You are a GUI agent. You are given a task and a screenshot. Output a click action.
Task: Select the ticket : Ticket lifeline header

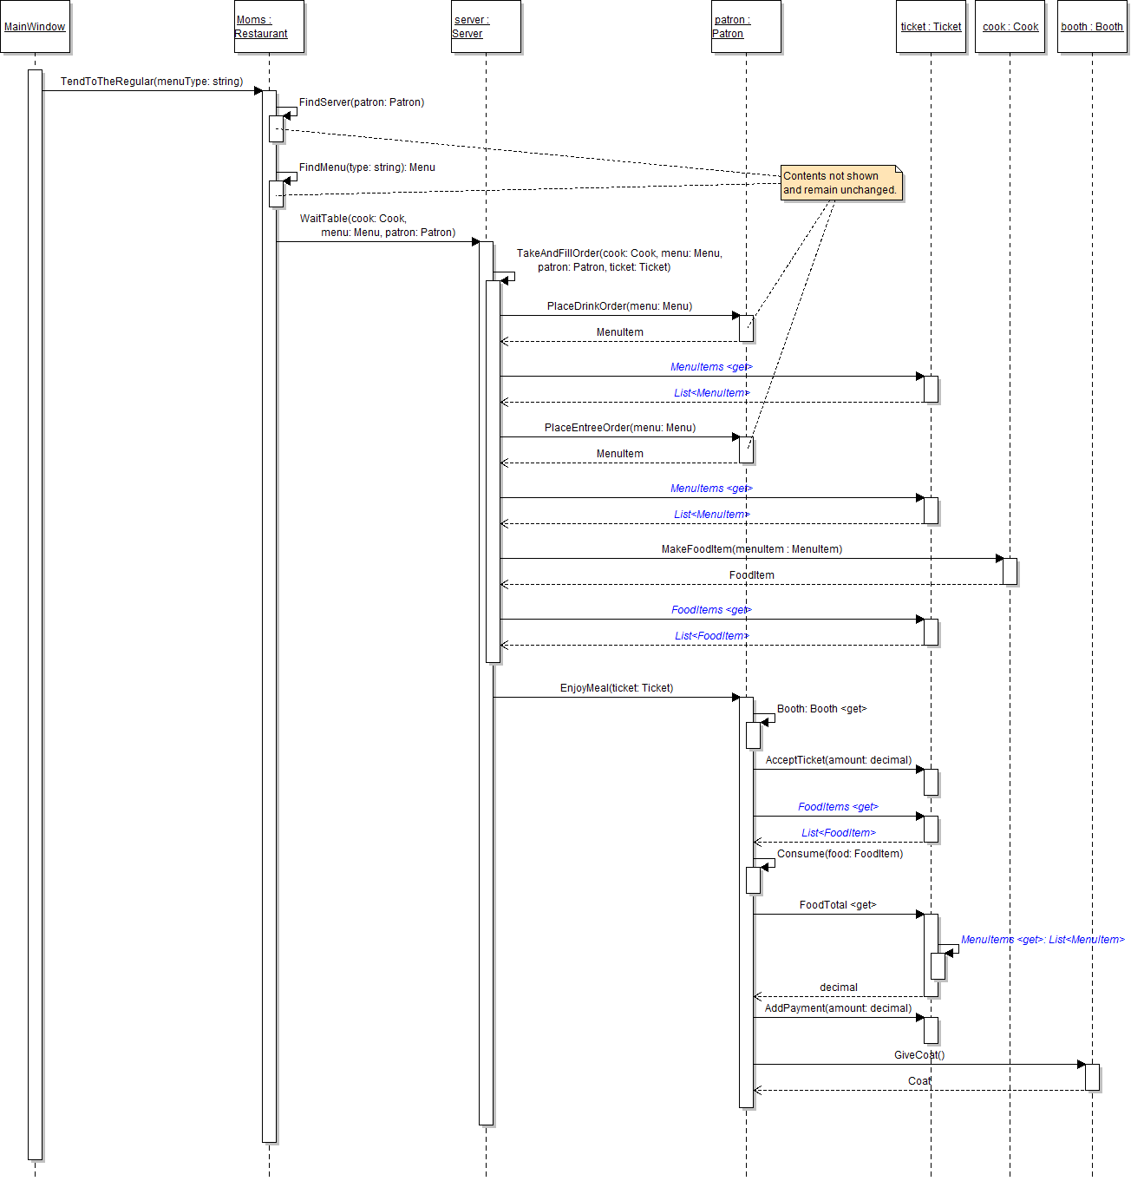(931, 27)
